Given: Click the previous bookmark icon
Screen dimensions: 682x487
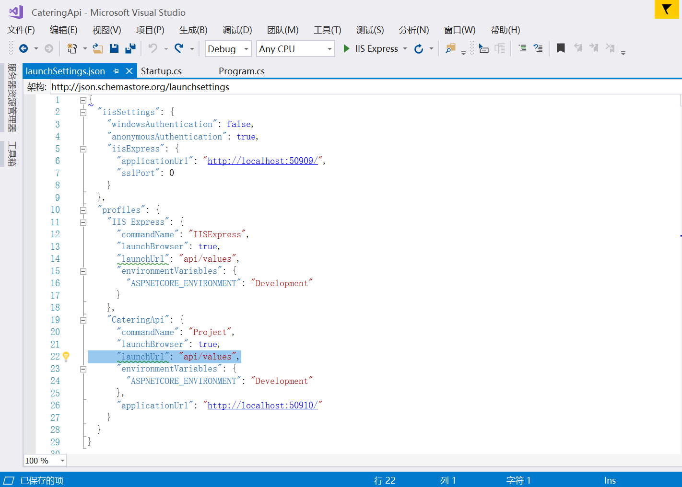Looking at the screenshot, I should (578, 48).
